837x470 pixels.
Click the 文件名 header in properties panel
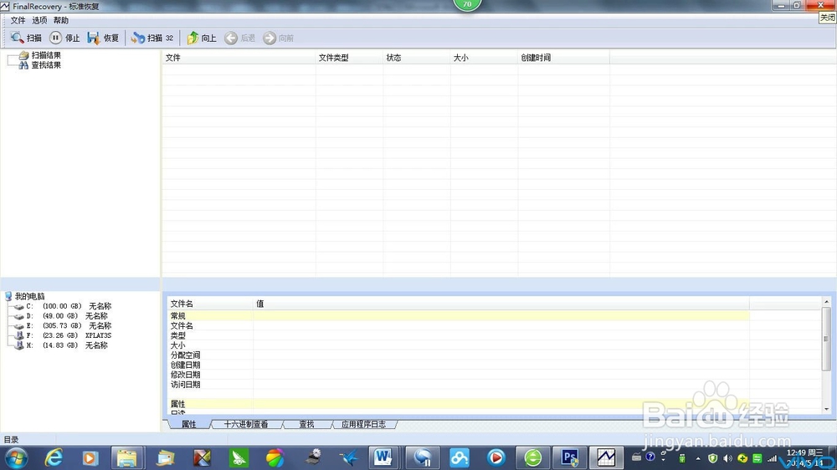(210, 304)
